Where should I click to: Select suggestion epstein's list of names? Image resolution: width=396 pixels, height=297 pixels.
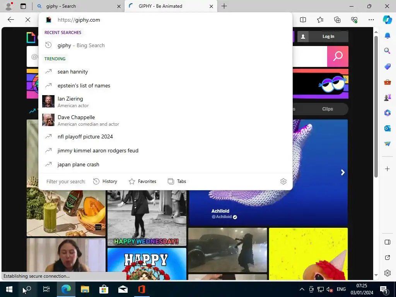pyautogui.click(x=166, y=85)
